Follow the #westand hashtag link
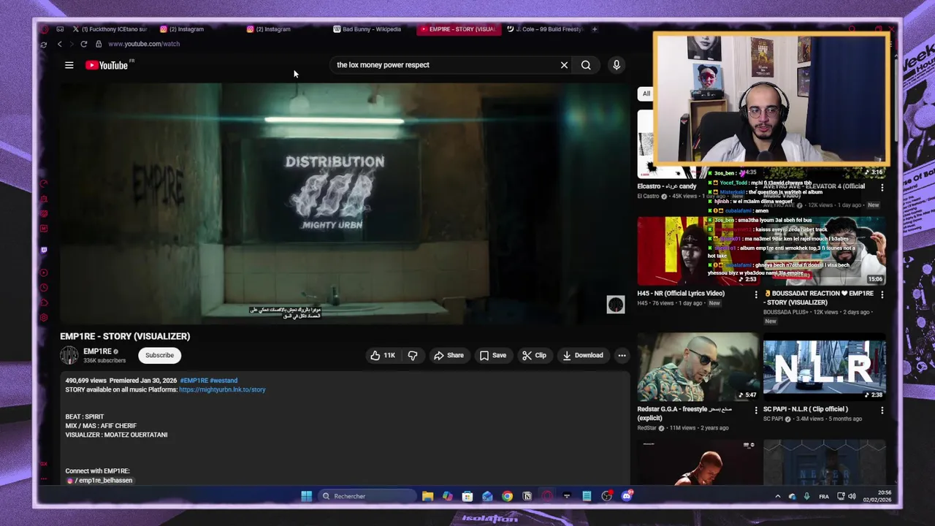 (x=224, y=381)
